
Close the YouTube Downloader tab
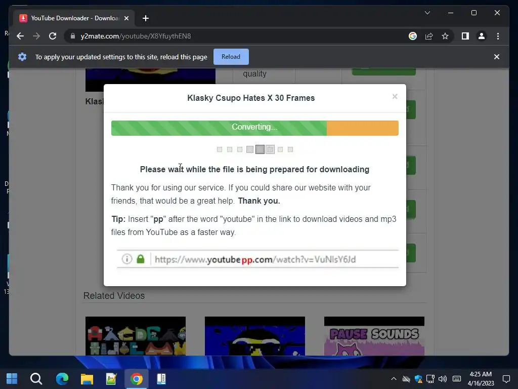point(126,18)
